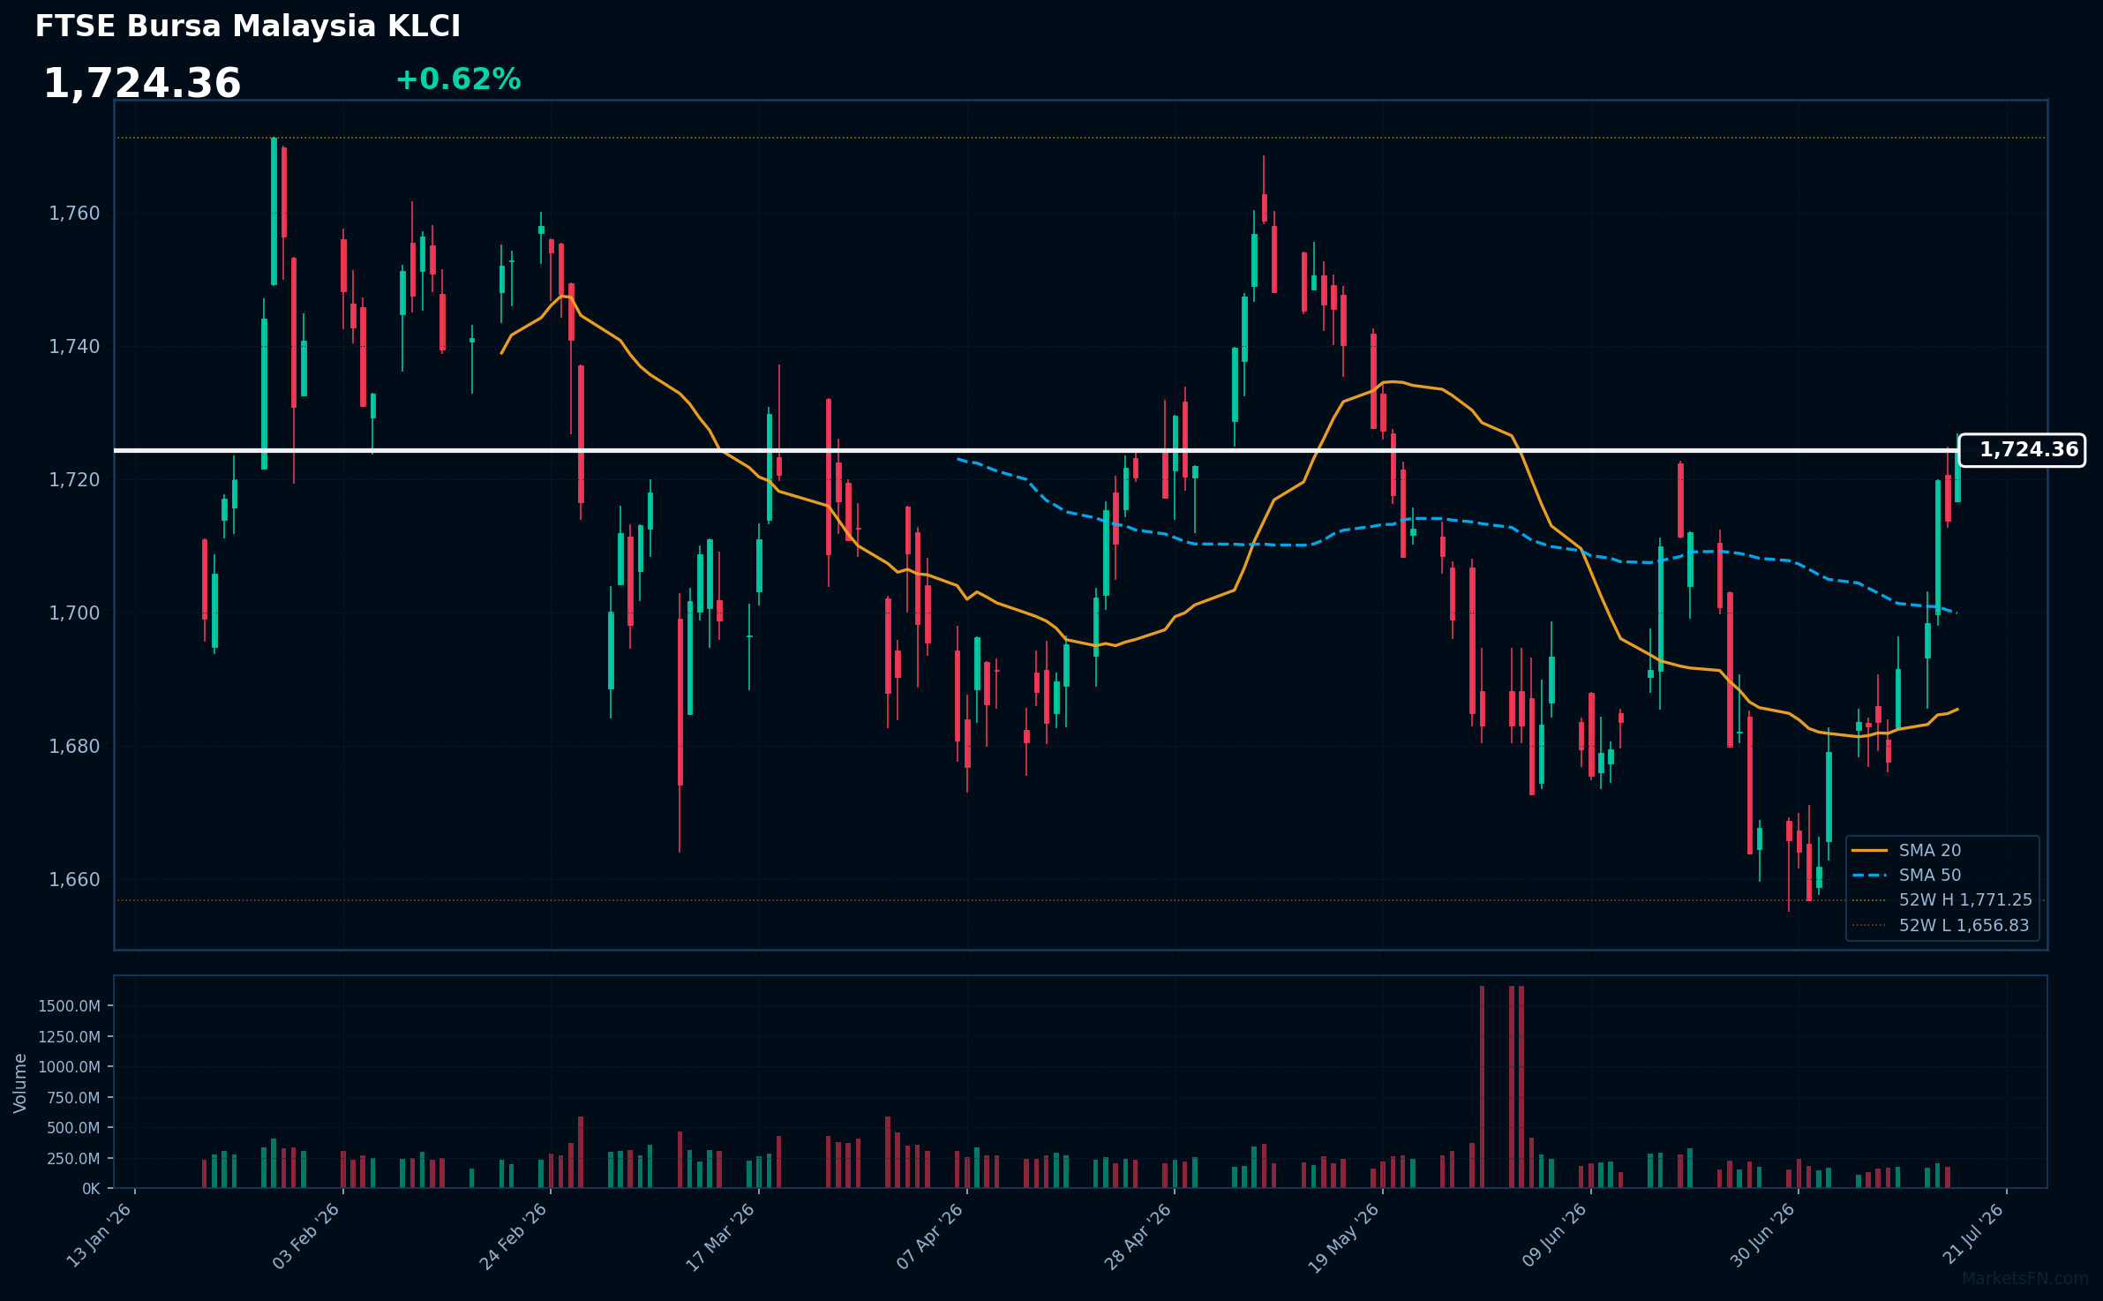
Task: Click the 1,700 price axis label
Action: pos(75,613)
